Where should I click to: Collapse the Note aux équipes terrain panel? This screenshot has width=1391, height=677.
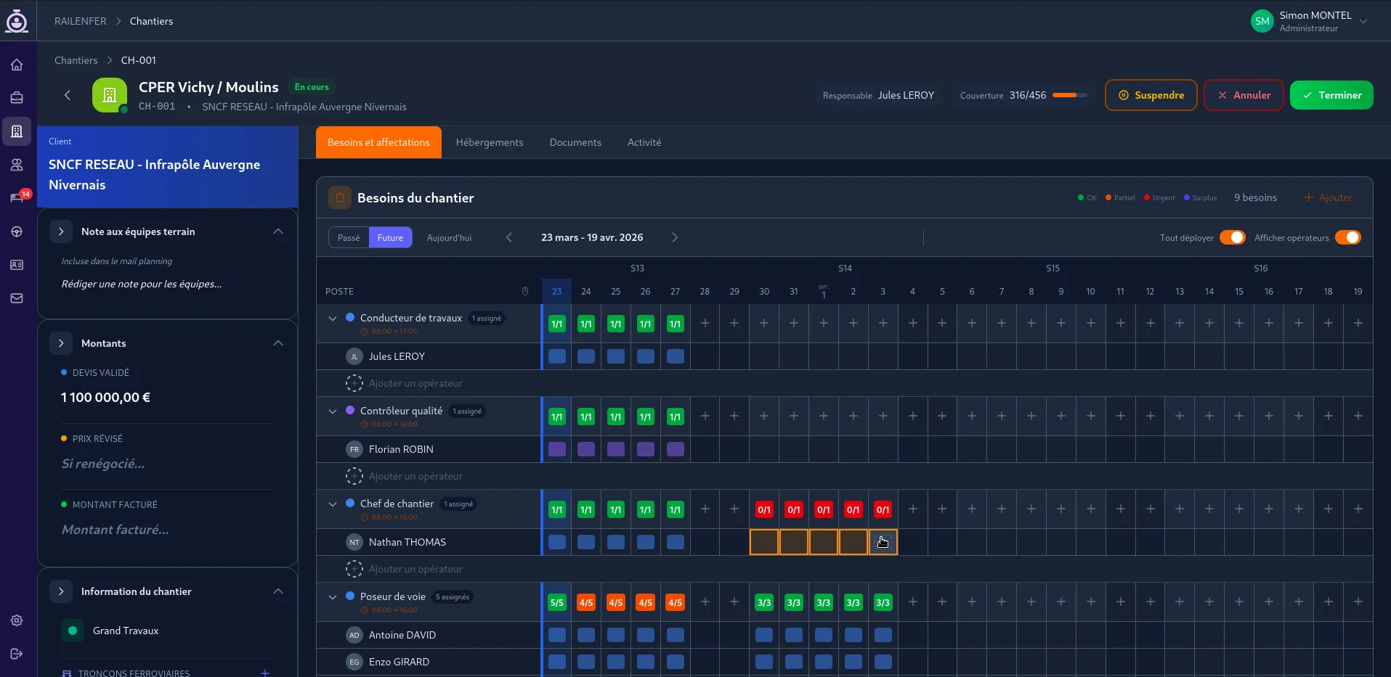click(278, 231)
